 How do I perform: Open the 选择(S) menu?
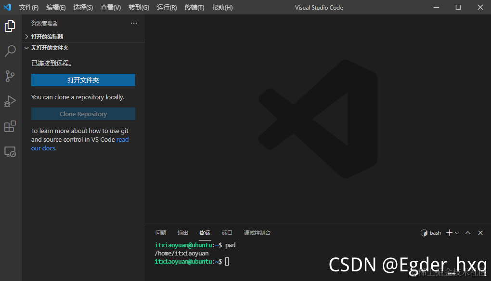83,7
